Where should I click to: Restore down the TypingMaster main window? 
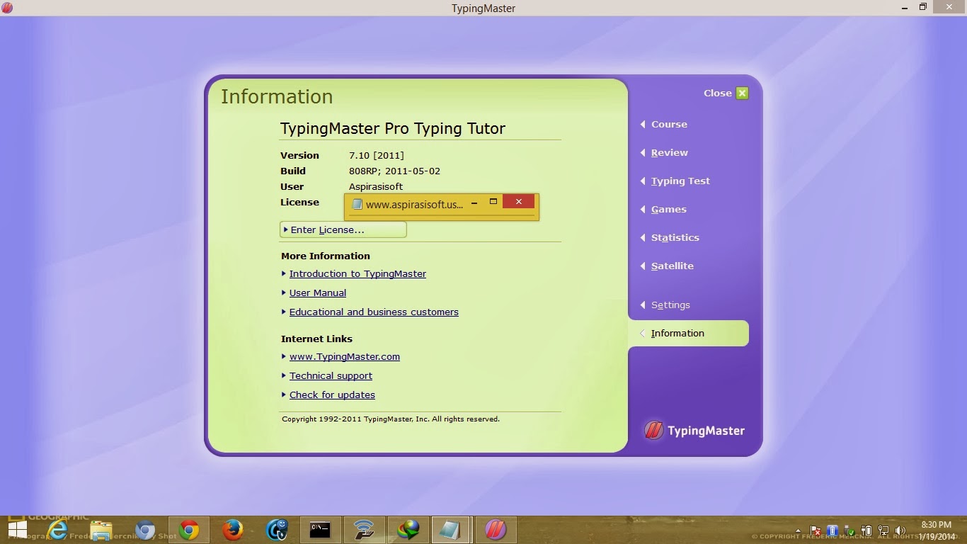923,7
